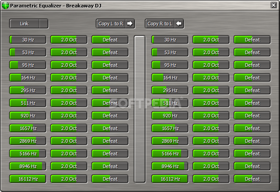The width and height of the screenshot is (280, 192).
Task: Adjust right channel 920 Hz frequency slider
Action: pyautogui.click(x=170, y=116)
